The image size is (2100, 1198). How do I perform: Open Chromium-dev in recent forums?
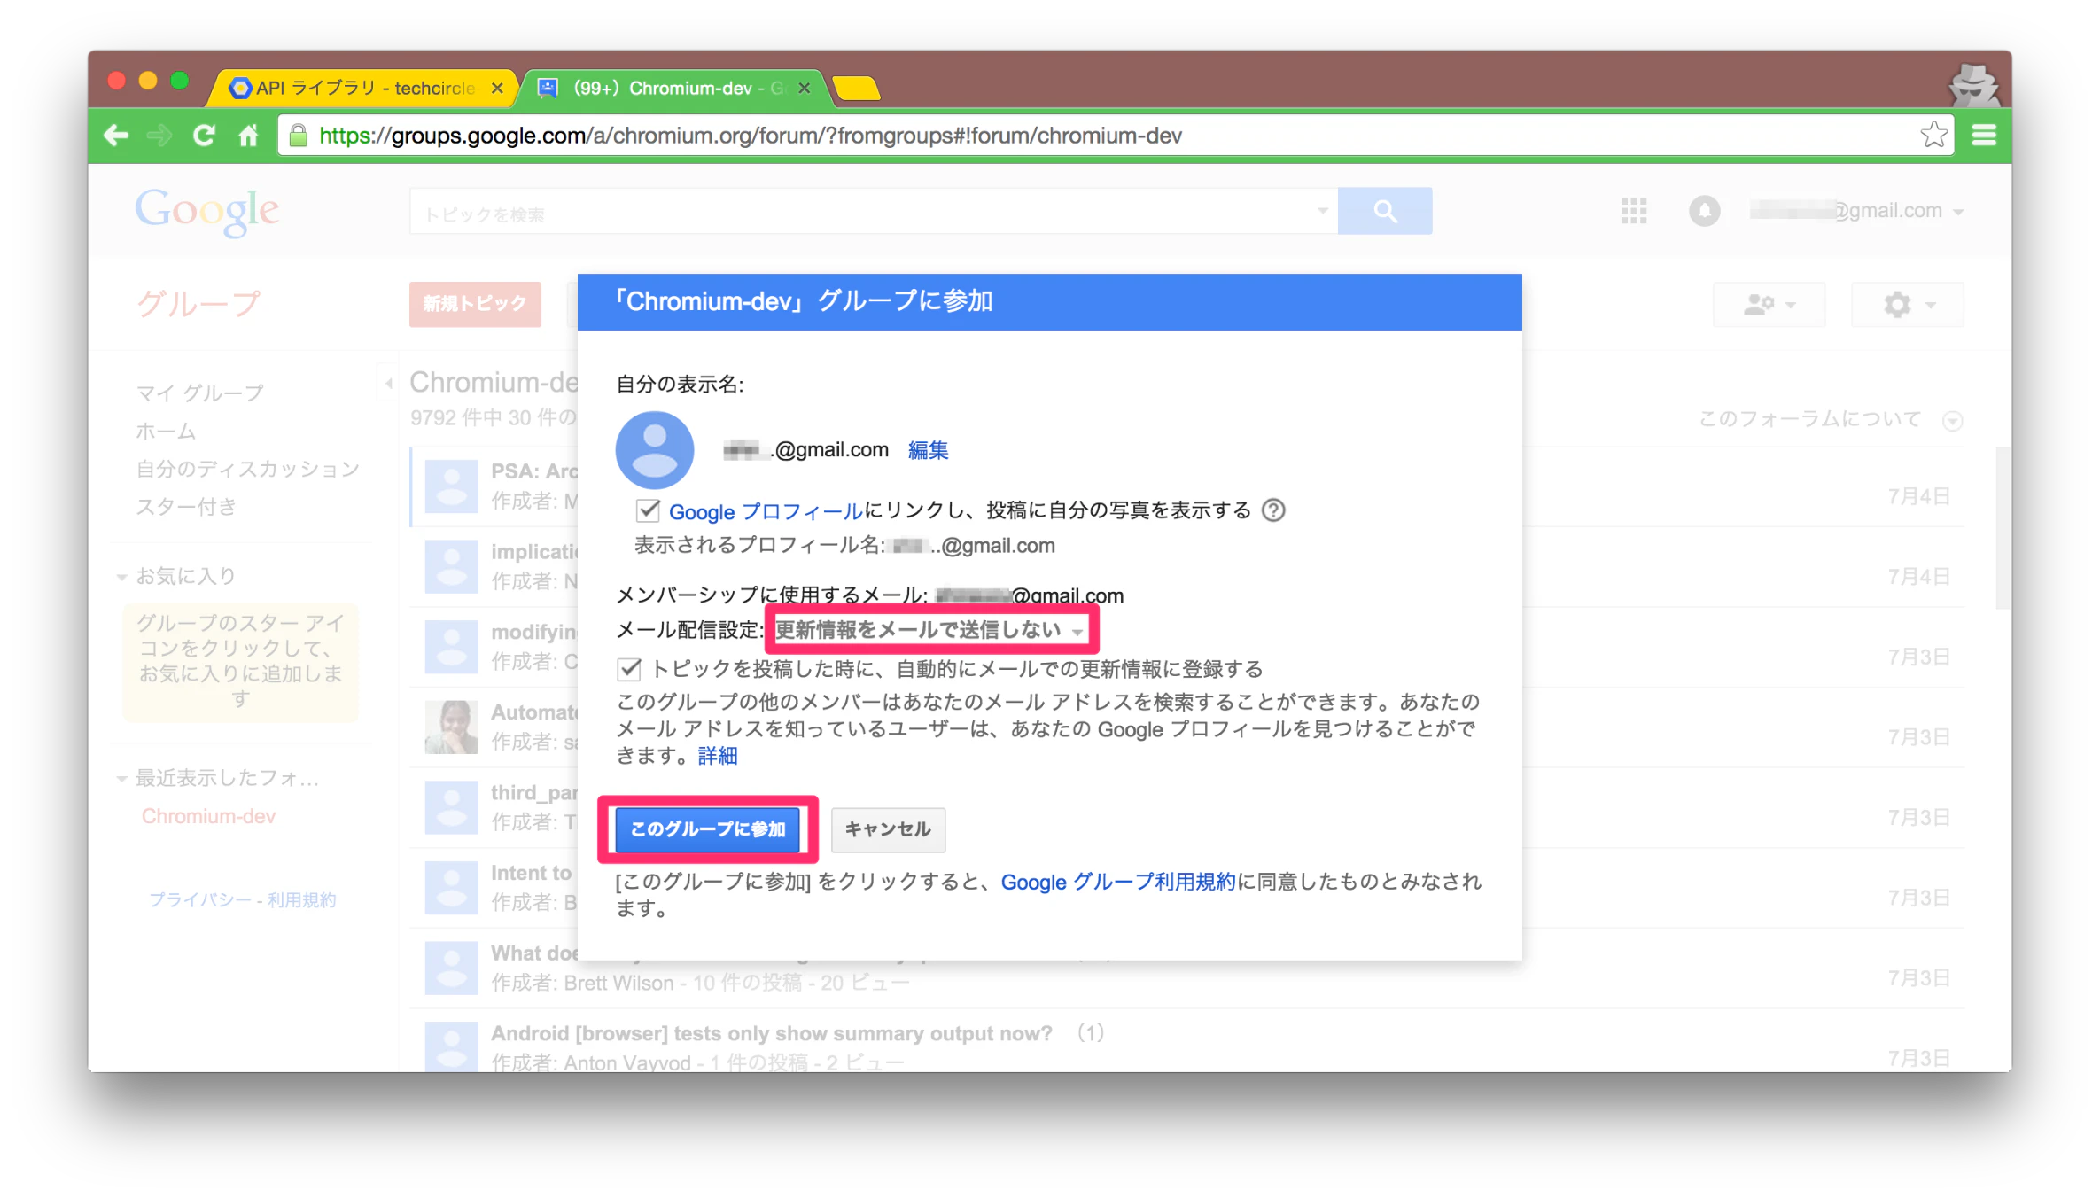pyautogui.click(x=208, y=817)
